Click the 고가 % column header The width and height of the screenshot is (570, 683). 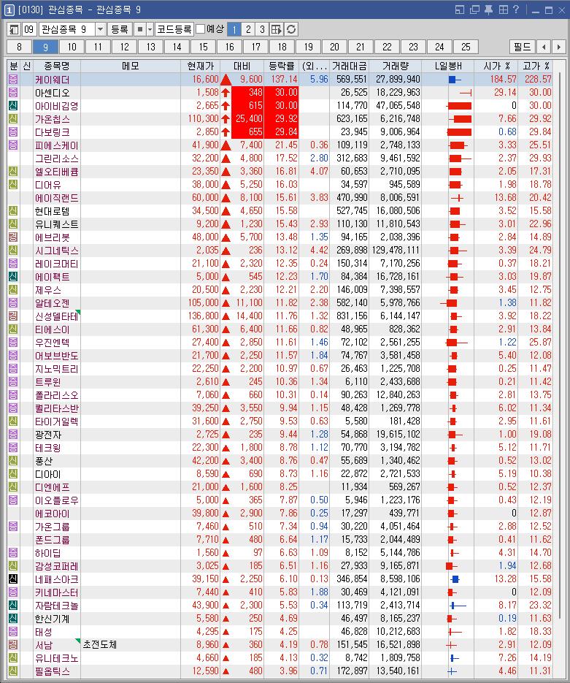click(536, 66)
